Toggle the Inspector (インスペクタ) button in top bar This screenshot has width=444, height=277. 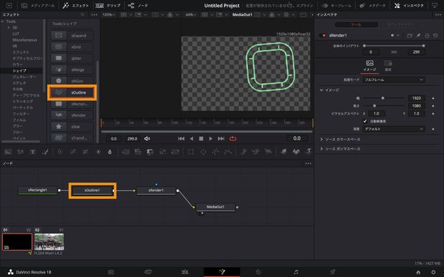[409, 6]
